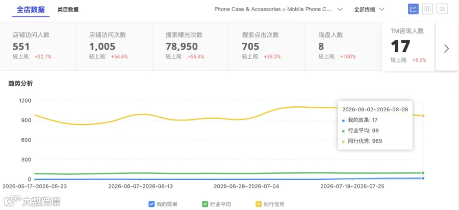Select the 全店数据 tab

click(x=31, y=9)
